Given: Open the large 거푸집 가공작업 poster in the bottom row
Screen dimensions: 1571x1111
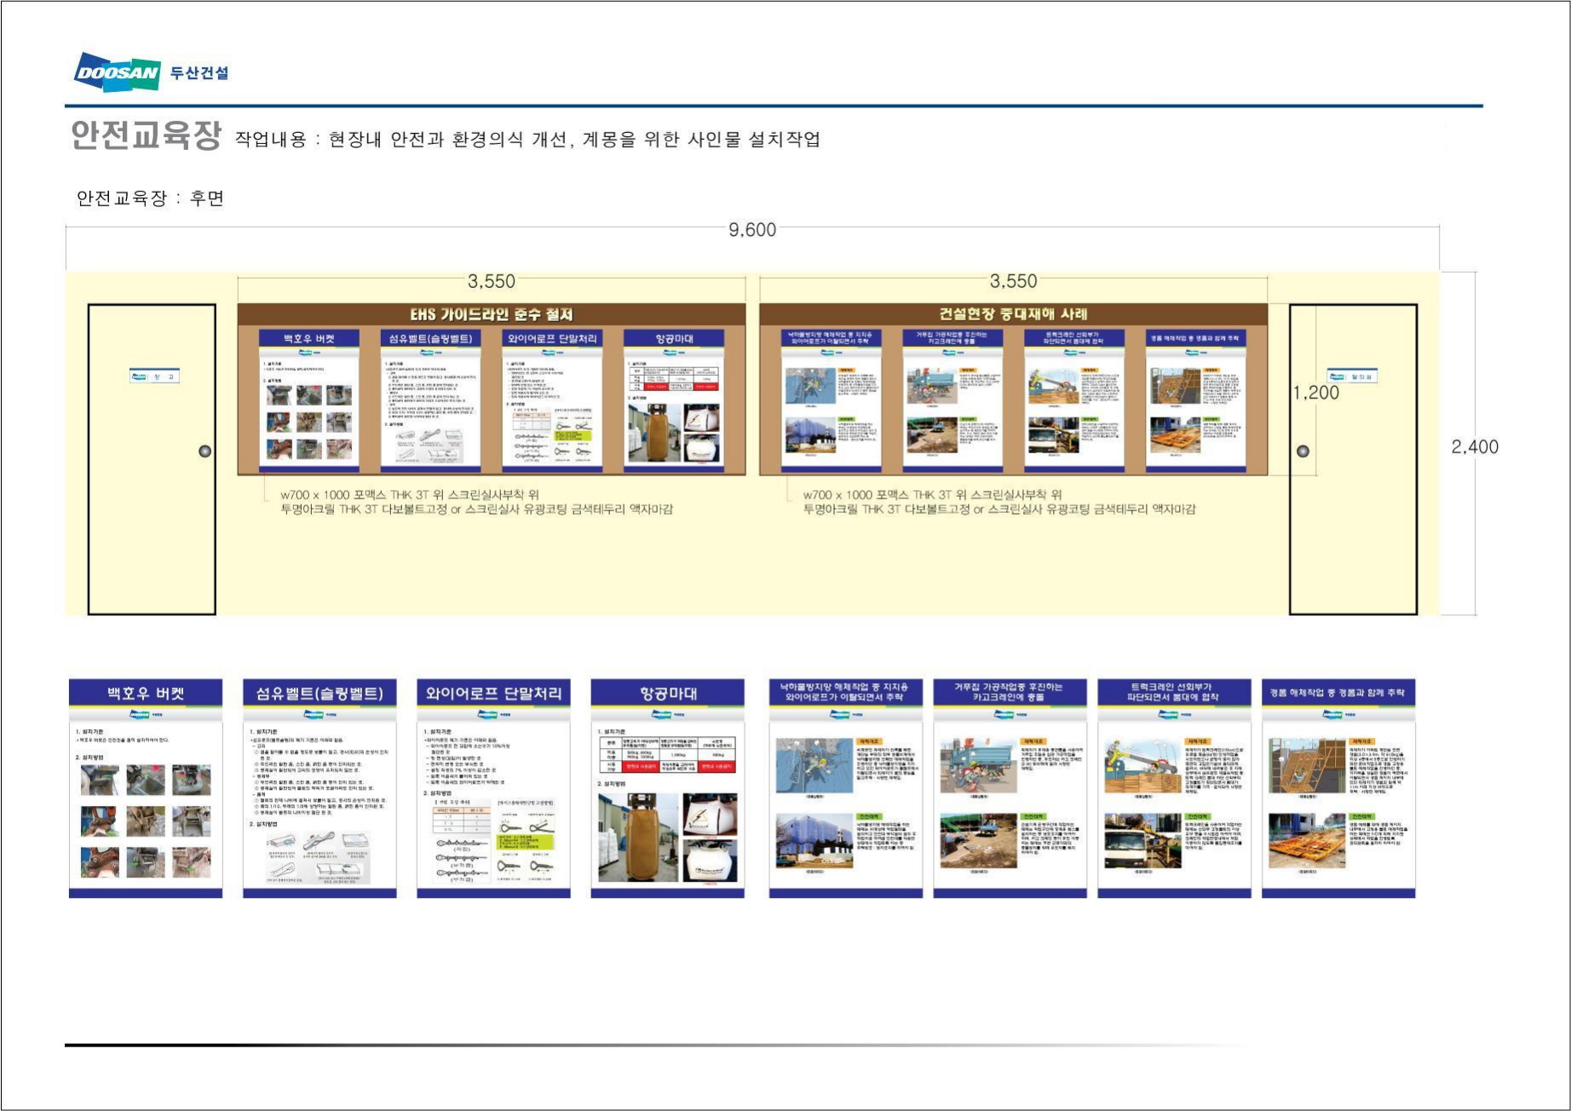Looking at the screenshot, I should click(x=1010, y=788).
